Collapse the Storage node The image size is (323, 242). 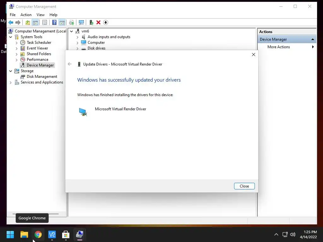[x=11, y=71]
